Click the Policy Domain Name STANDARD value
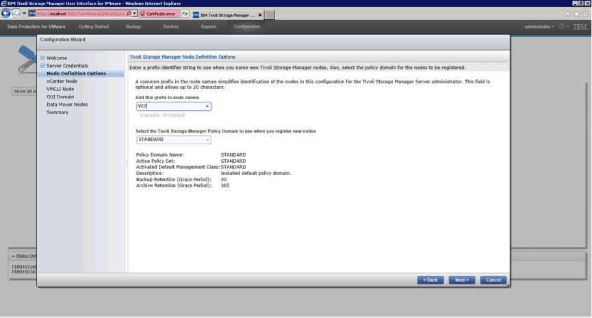The height and width of the screenshot is (318, 592). (x=233, y=155)
